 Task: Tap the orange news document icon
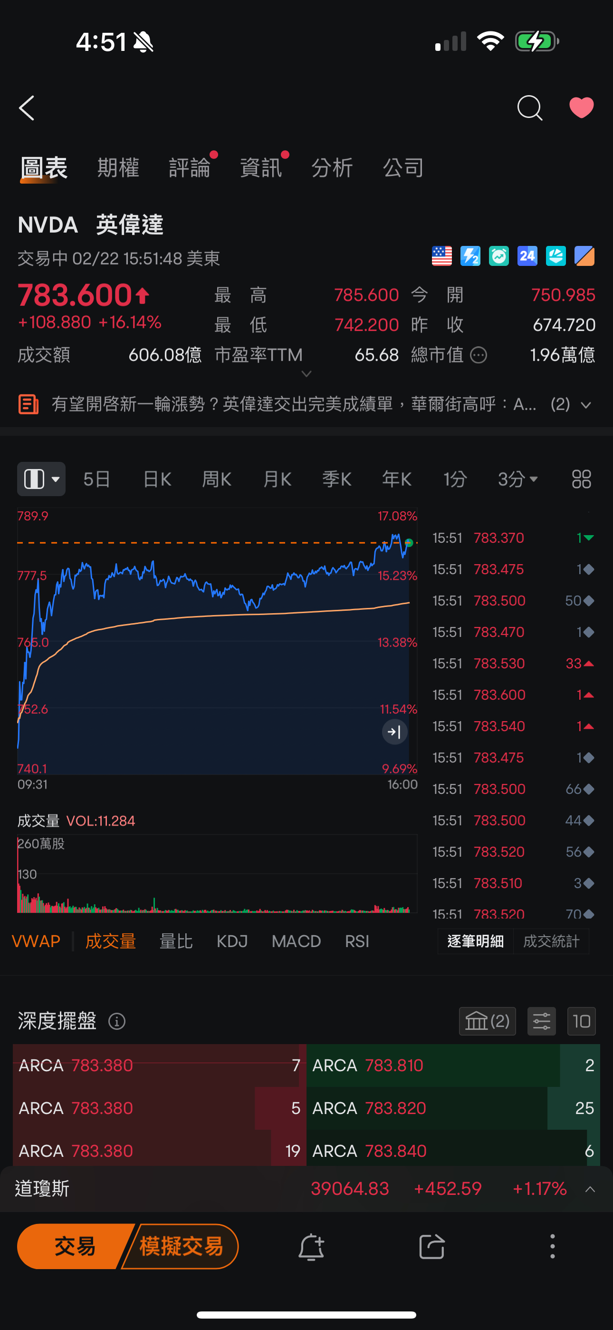click(29, 404)
